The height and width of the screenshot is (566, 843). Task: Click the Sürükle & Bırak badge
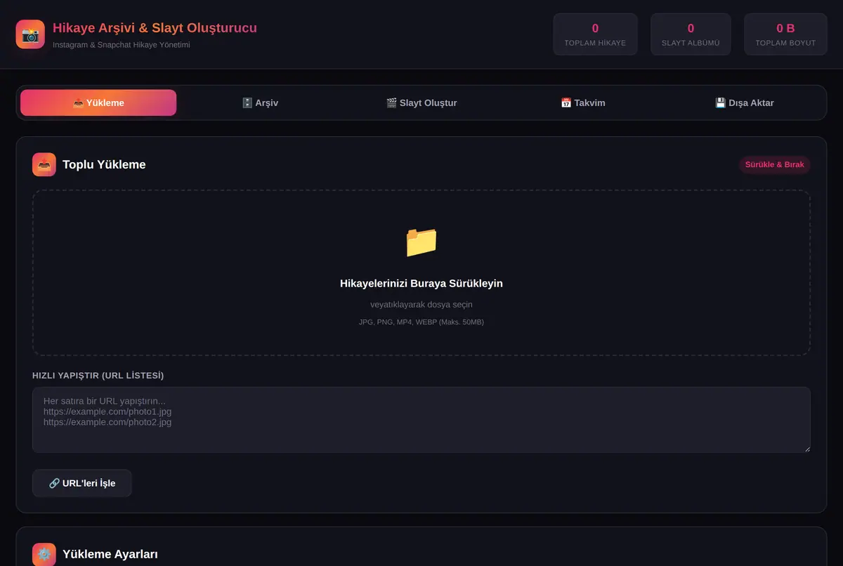point(775,165)
